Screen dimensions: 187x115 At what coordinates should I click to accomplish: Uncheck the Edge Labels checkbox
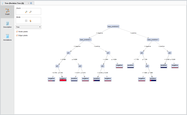[17, 35]
